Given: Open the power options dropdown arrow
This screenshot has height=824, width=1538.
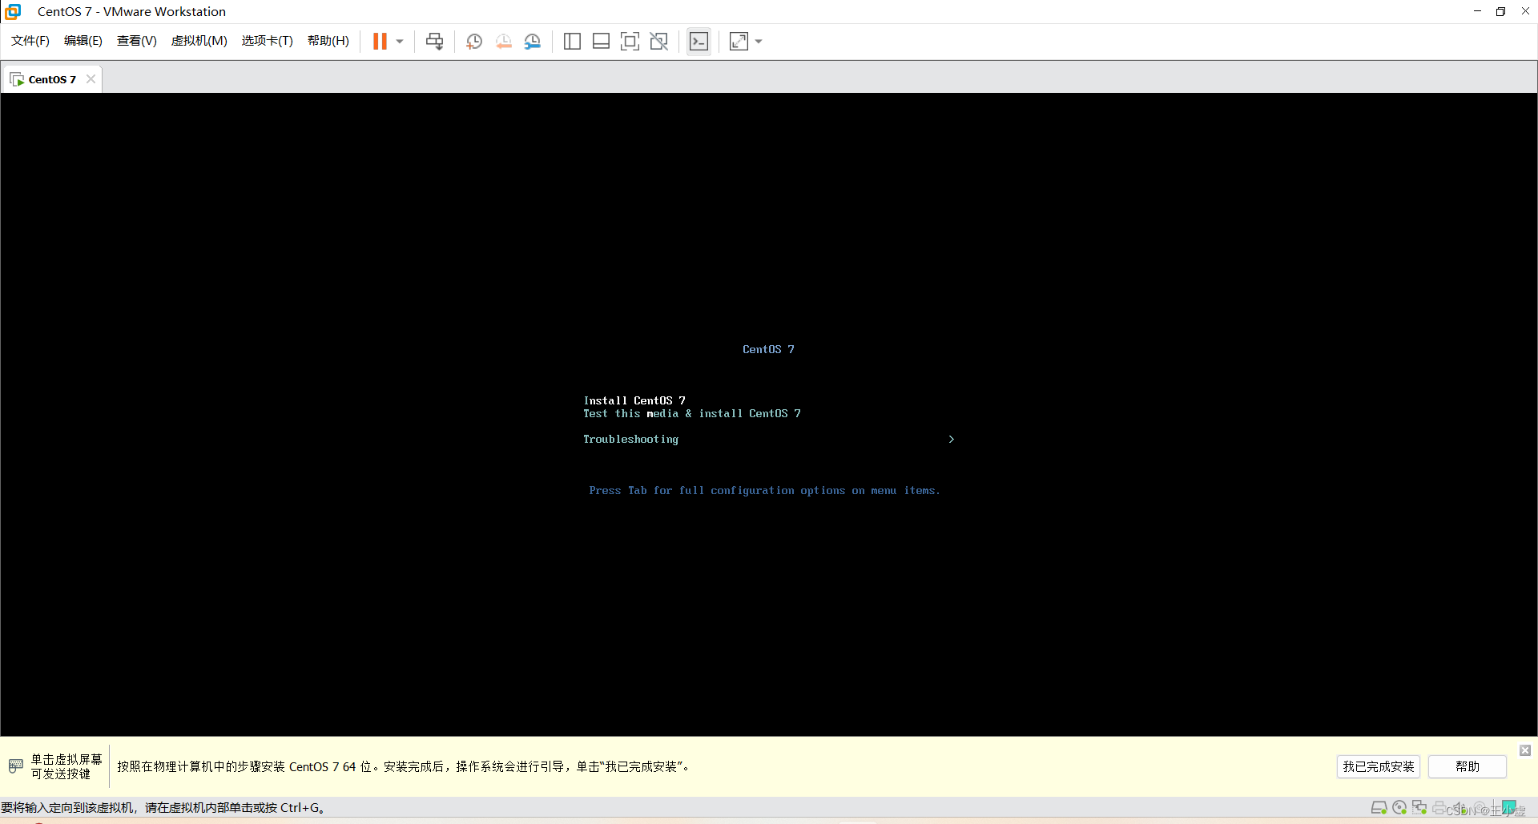Looking at the screenshot, I should tap(400, 42).
